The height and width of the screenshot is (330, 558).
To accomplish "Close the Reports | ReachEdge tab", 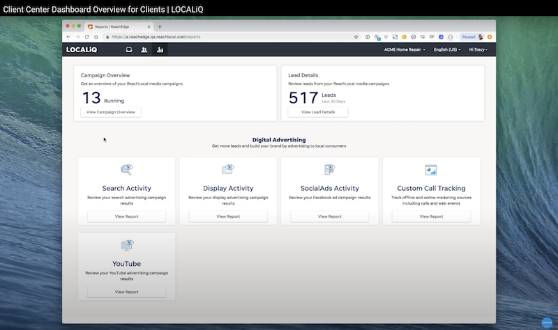I will coord(149,26).
